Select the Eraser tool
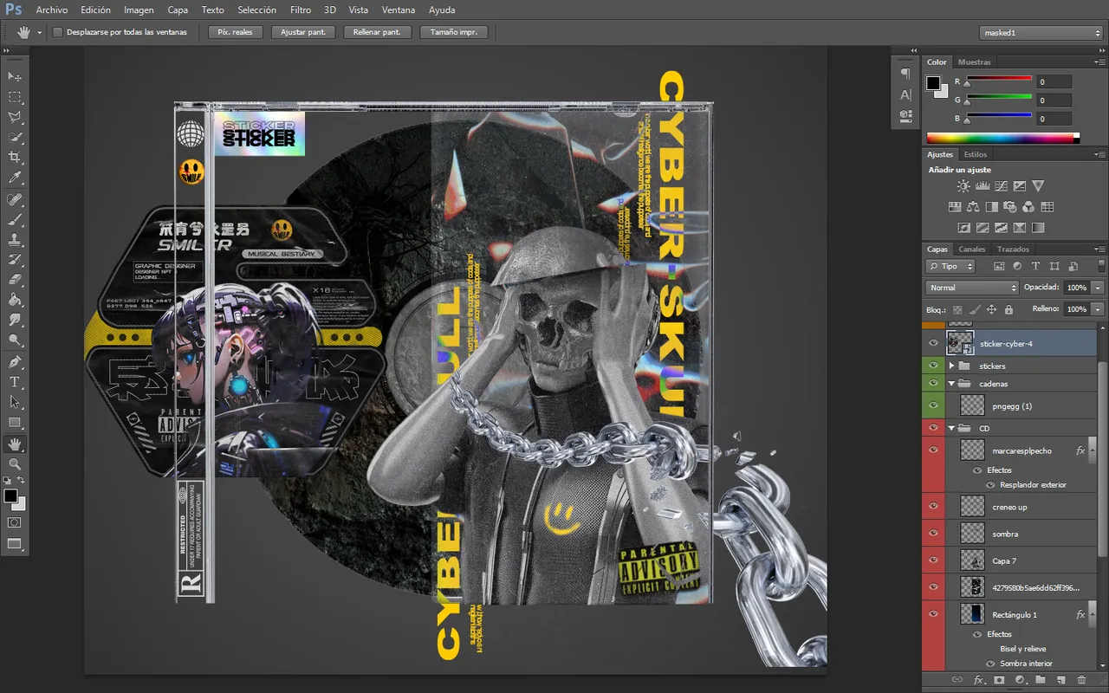Screen dimensions: 1109x693 15,280
